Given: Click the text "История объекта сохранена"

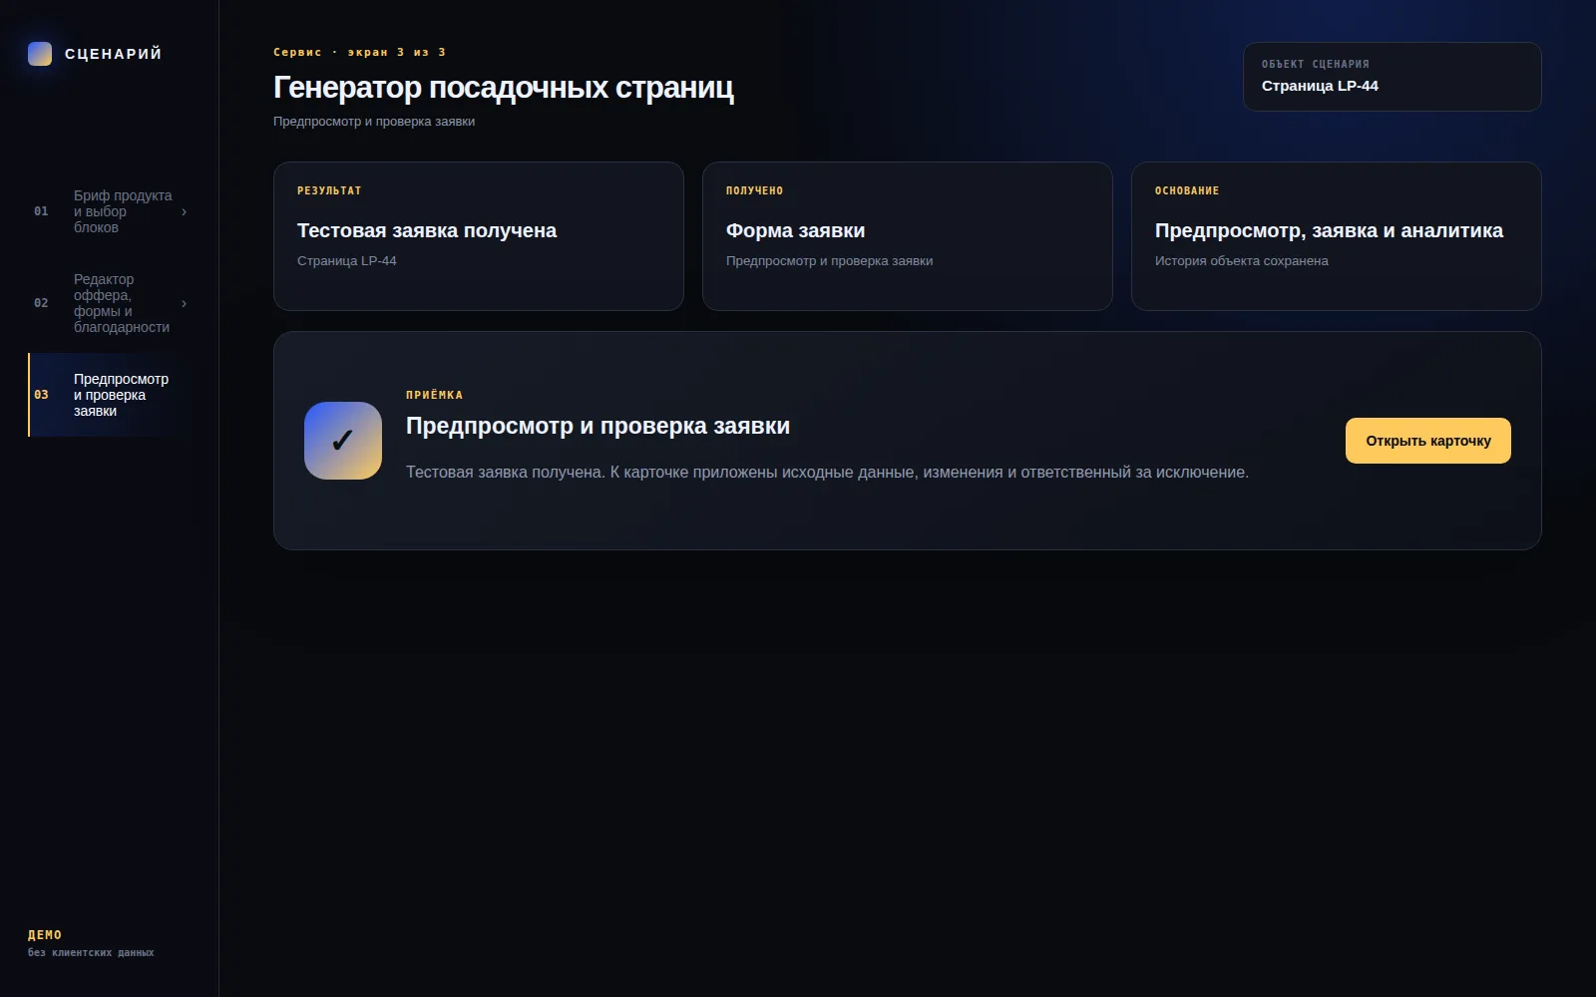Looking at the screenshot, I should [1242, 261].
